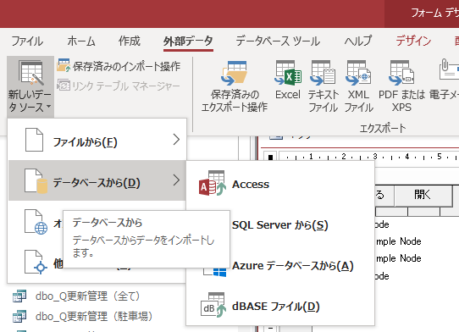Select データベースから(D) menu item
This screenshot has height=332, width=459.
(x=97, y=180)
